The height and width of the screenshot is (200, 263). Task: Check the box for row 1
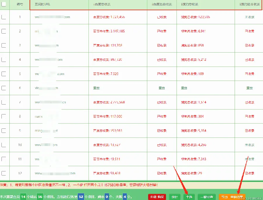(4, 17)
